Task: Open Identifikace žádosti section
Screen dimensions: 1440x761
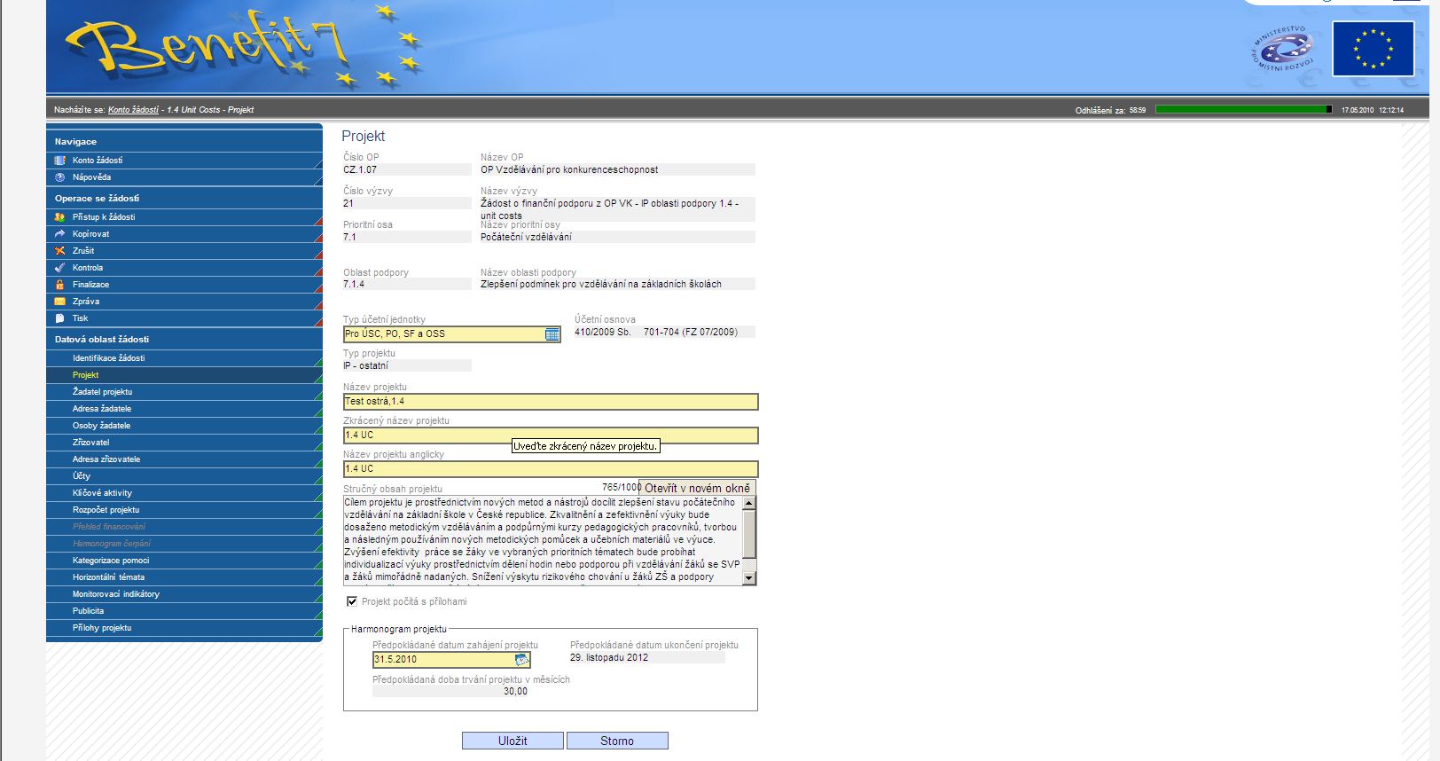Action: click(x=184, y=358)
